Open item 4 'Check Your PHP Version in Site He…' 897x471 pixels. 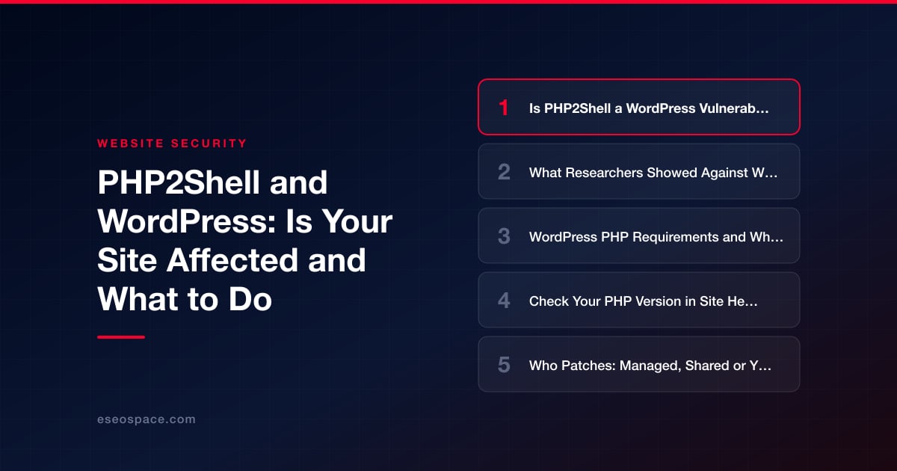point(639,300)
